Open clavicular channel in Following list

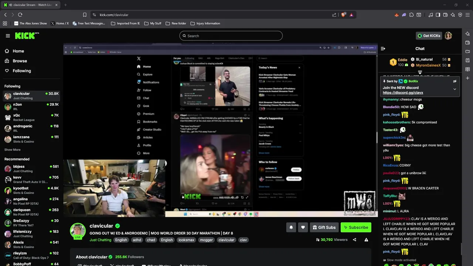click(x=31, y=96)
